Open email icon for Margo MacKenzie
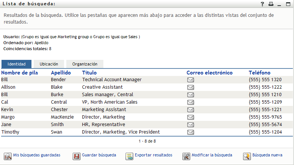 click(190, 117)
